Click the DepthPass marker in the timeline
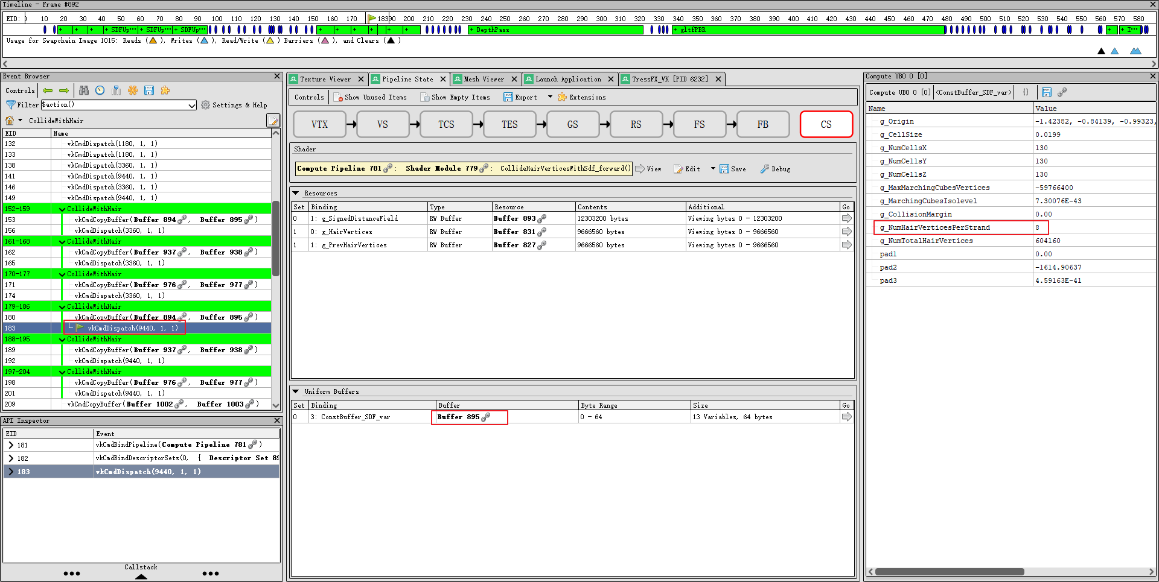This screenshot has height=582, width=1159. click(x=555, y=30)
